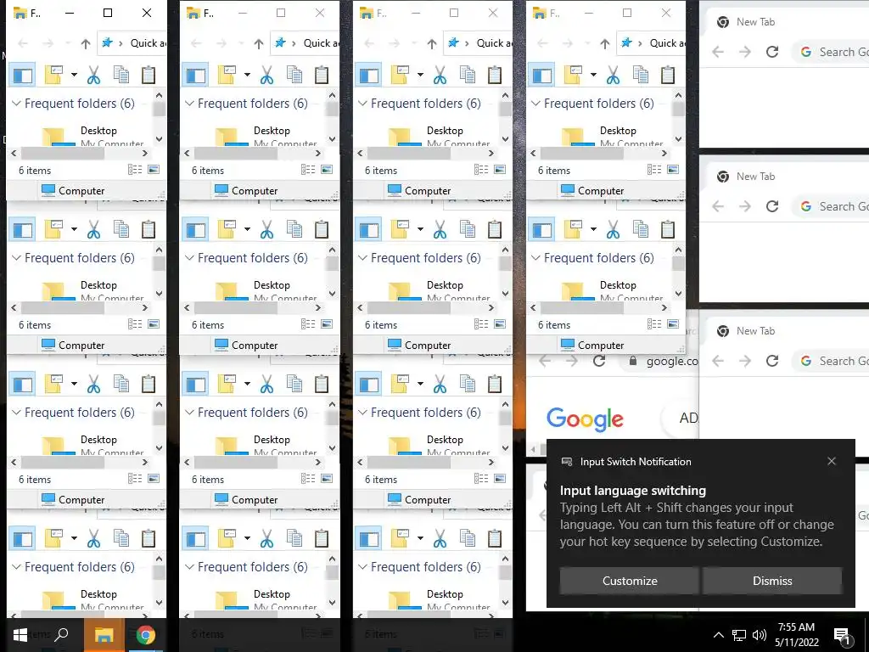This screenshot has height=652, width=869.
Task: Collapse Frequent folders in second-row first-column Explorer window
Action: pos(17,258)
